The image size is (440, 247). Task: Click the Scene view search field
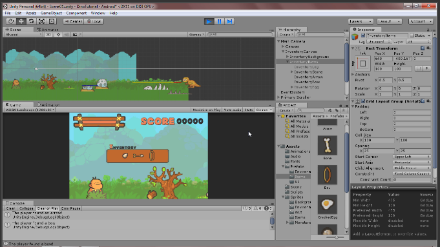click(240, 34)
